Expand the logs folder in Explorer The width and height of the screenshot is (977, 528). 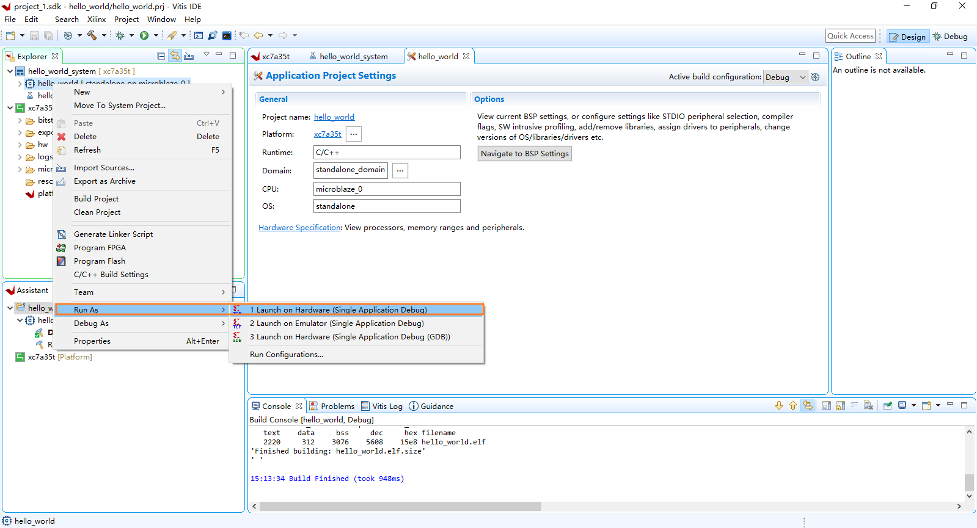point(20,157)
